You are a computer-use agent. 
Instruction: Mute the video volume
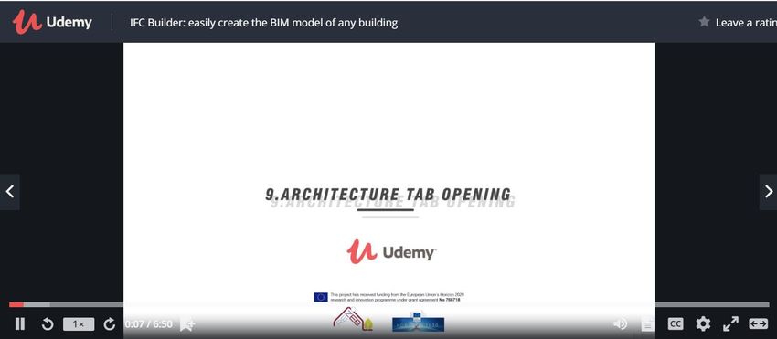coord(620,324)
